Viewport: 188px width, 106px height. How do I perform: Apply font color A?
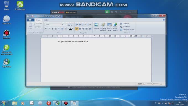pos(70,29)
